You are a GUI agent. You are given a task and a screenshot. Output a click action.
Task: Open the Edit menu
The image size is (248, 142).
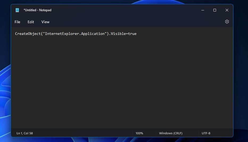(x=31, y=22)
